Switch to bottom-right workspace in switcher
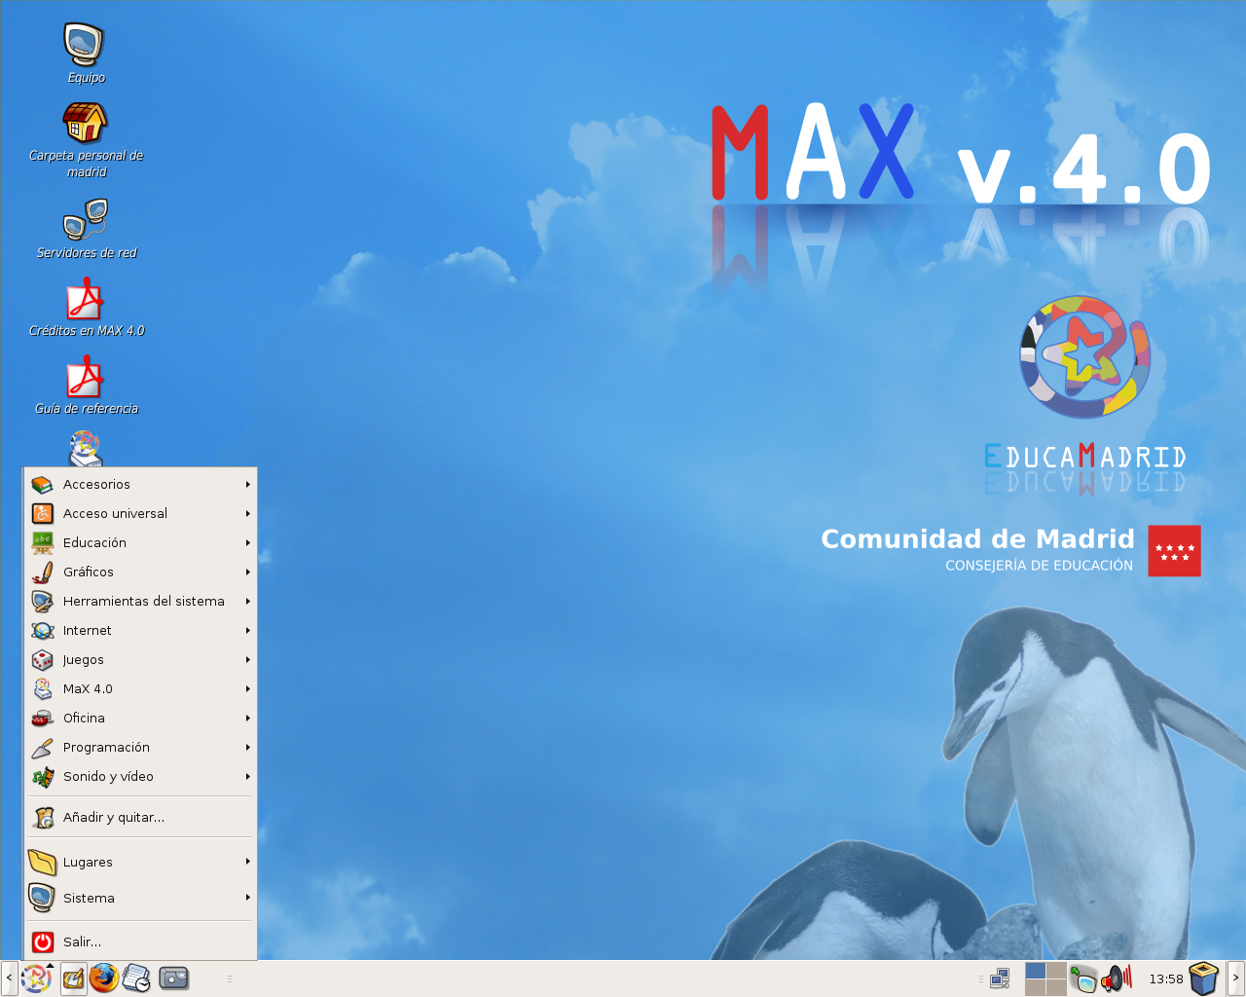The width and height of the screenshot is (1246, 997). [1056, 987]
